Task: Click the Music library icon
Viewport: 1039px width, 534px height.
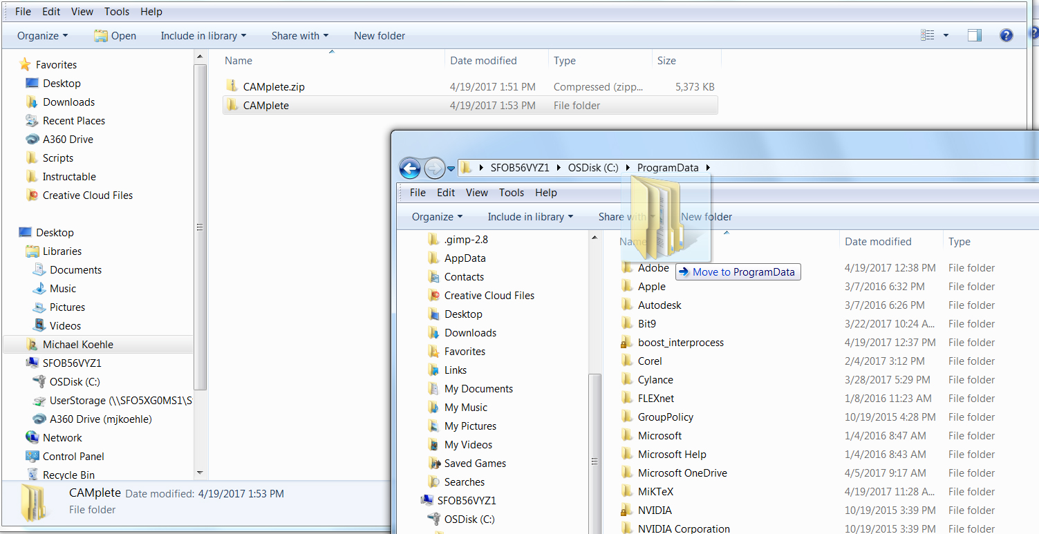Action: coord(39,288)
